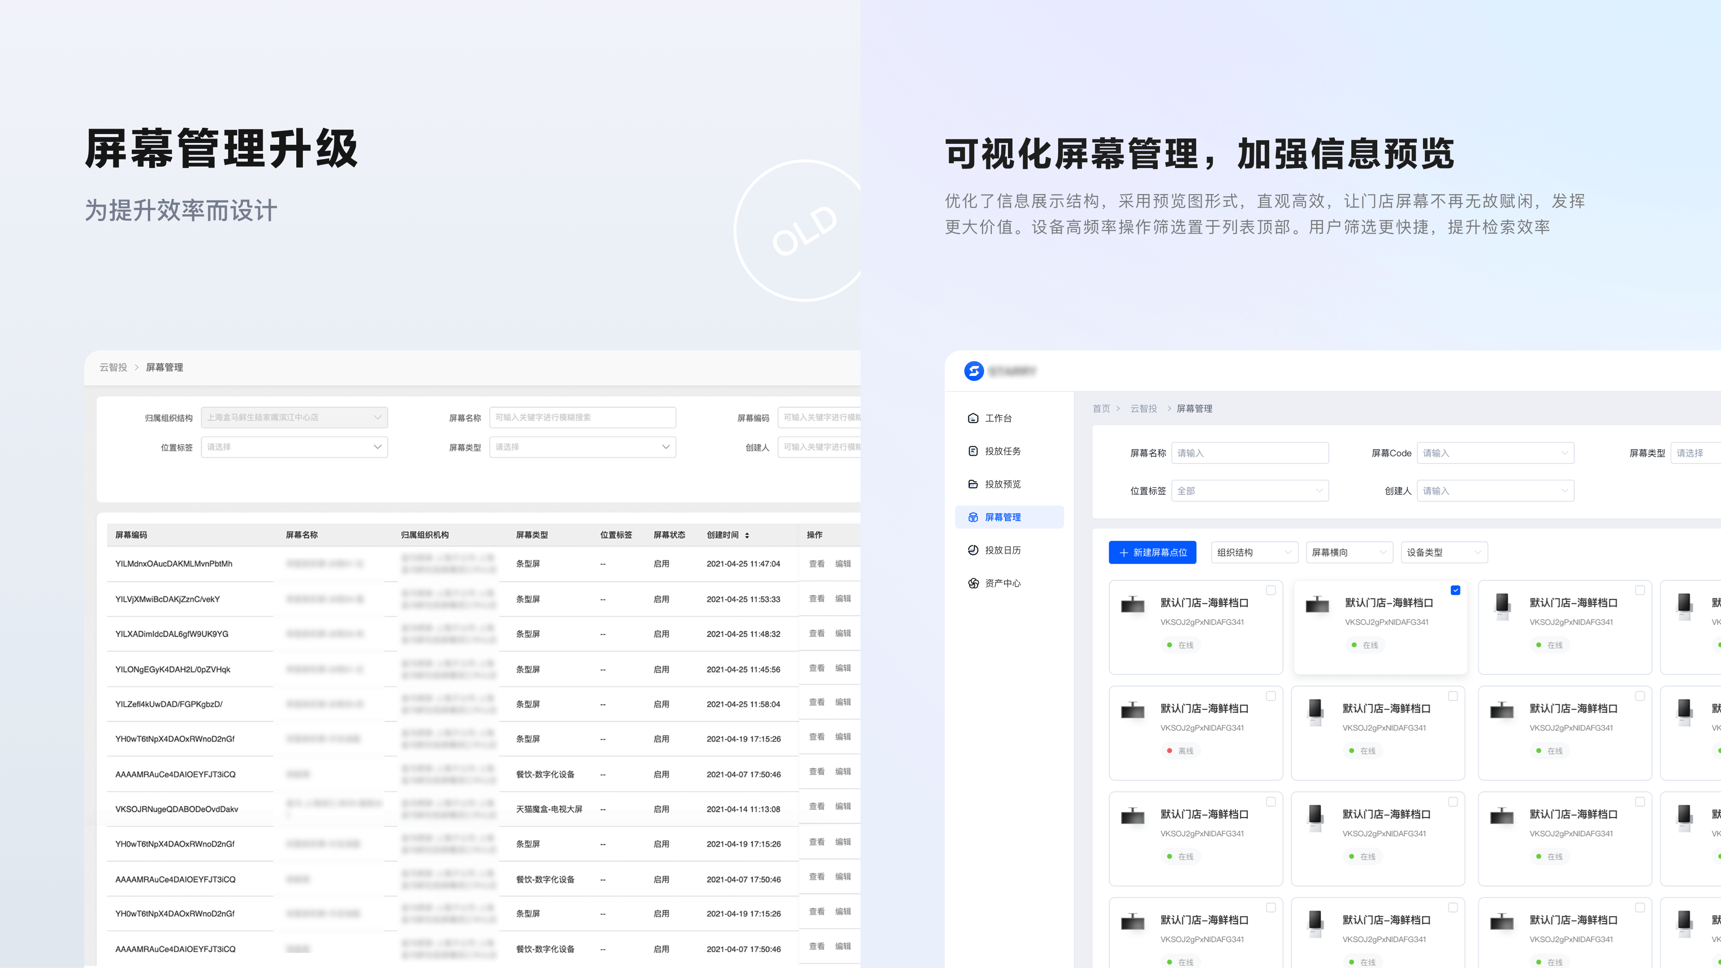Click 查看 in the YILVjXMwiBcDAKjZznC/vekY row
The height and width of the screenshot is (968, 1721).
[817, 599]
